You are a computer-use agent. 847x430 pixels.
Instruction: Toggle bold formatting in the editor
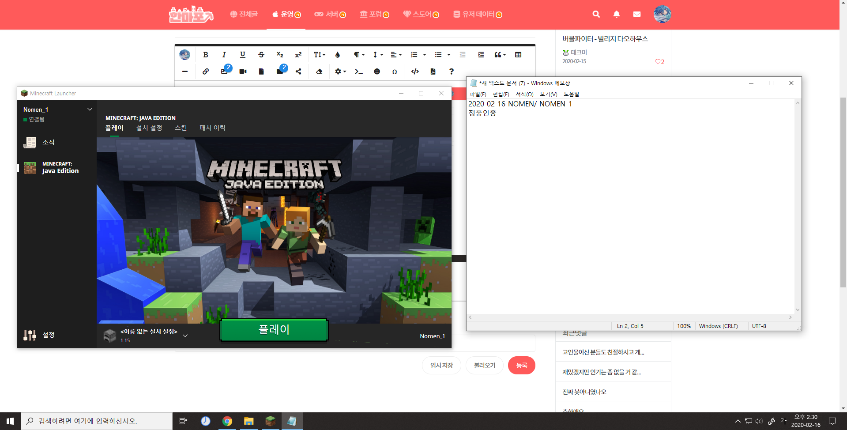206,55
